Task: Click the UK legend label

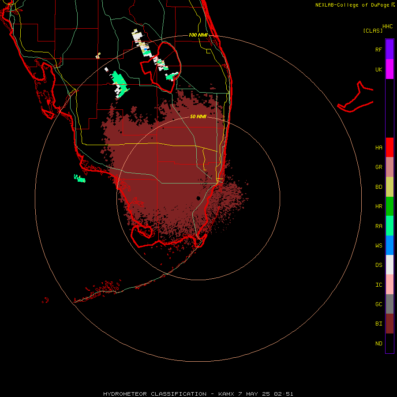Action: 378,69
